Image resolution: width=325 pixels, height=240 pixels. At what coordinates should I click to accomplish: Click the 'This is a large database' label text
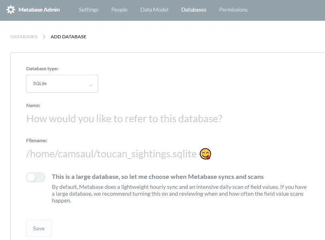(x=158, y=177)
